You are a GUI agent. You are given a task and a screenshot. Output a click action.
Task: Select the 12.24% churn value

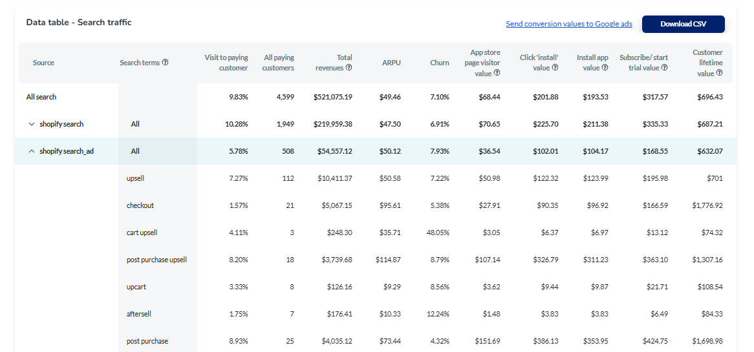pos(438,314)
